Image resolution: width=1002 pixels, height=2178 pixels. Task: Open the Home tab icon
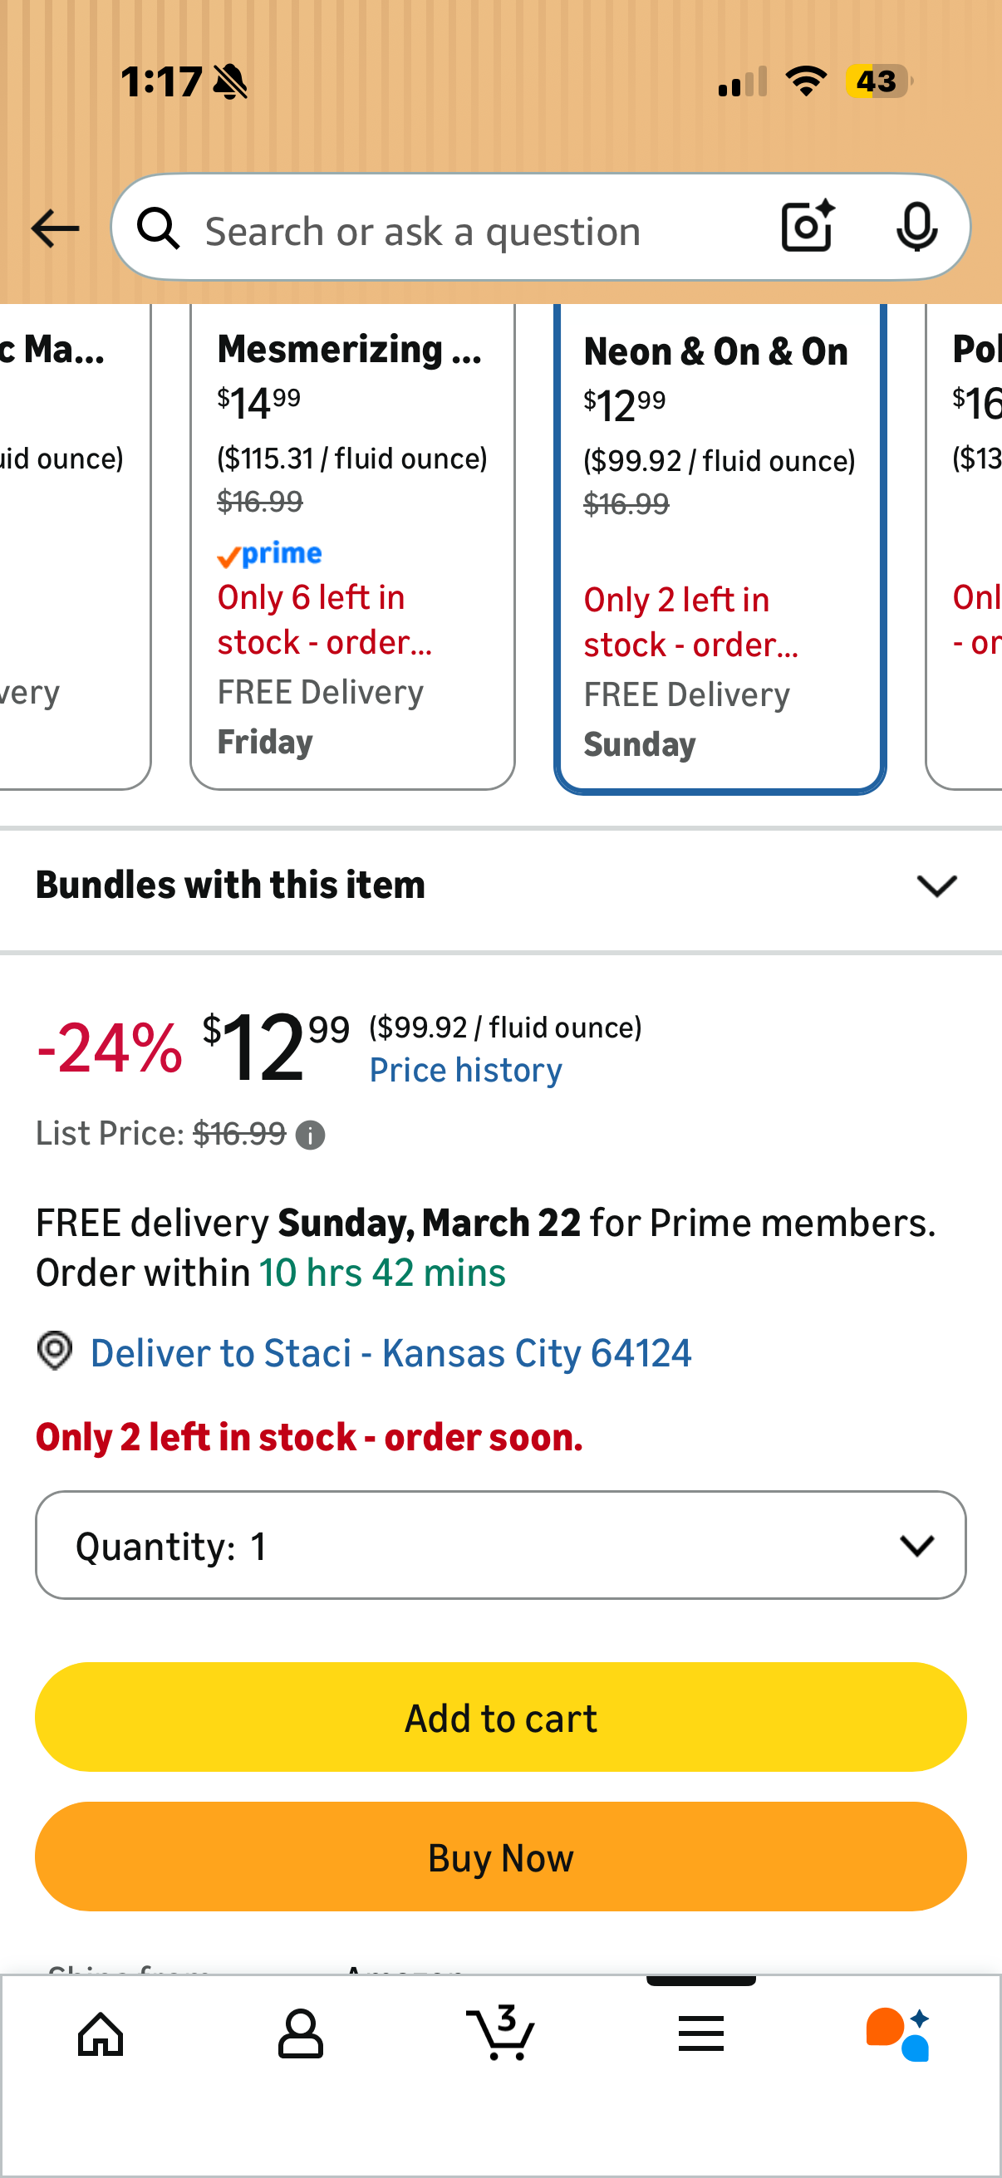pos(101,2033)
